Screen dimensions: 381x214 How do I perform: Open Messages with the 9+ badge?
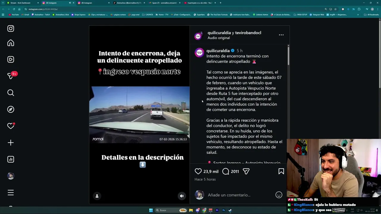coord(11,76)
